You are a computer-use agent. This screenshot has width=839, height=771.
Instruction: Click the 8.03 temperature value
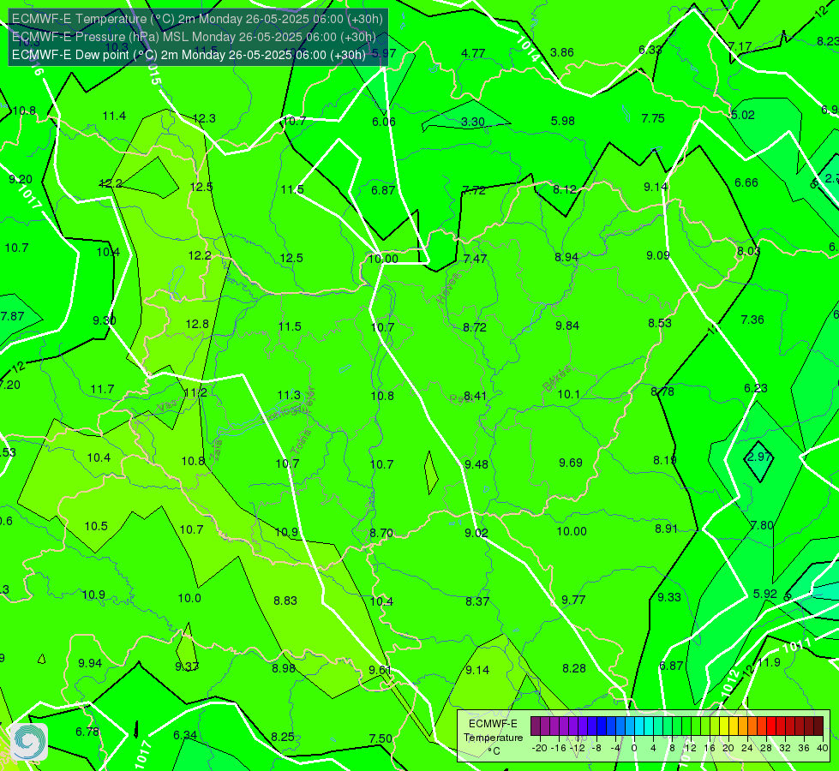click(748, 252)
